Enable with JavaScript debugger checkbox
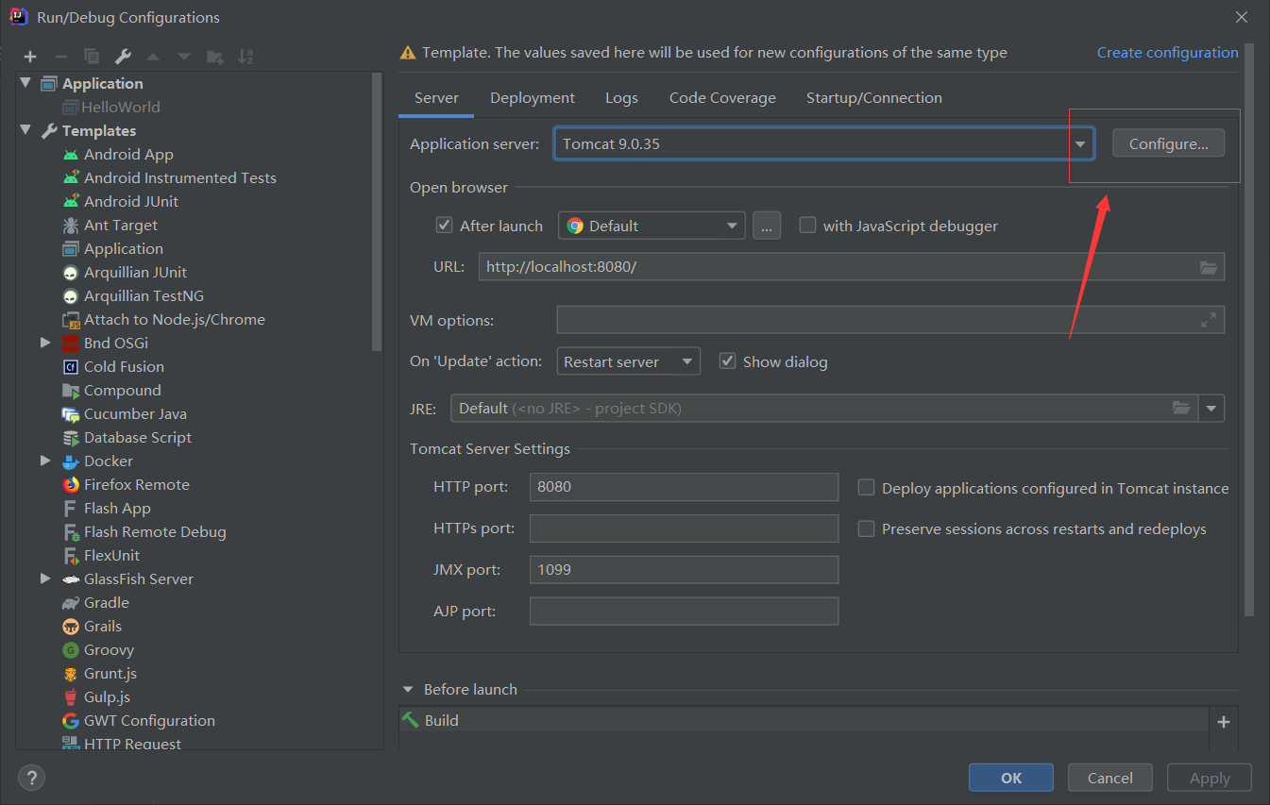The width and height of the screenshot is (1270, 805). [x=807, y=226]
